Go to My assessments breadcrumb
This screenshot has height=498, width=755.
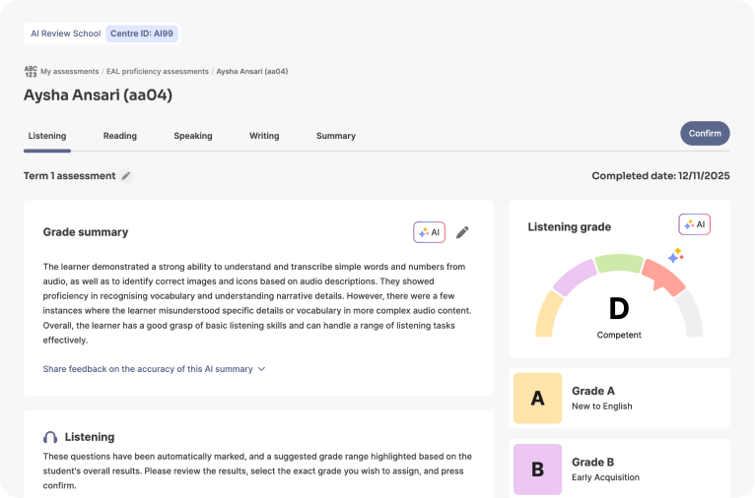click(x=70, y=72)
